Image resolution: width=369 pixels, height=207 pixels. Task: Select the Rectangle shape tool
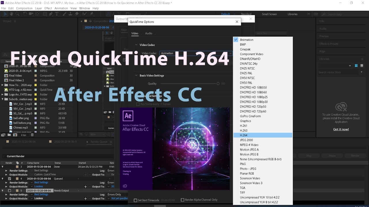45,14
